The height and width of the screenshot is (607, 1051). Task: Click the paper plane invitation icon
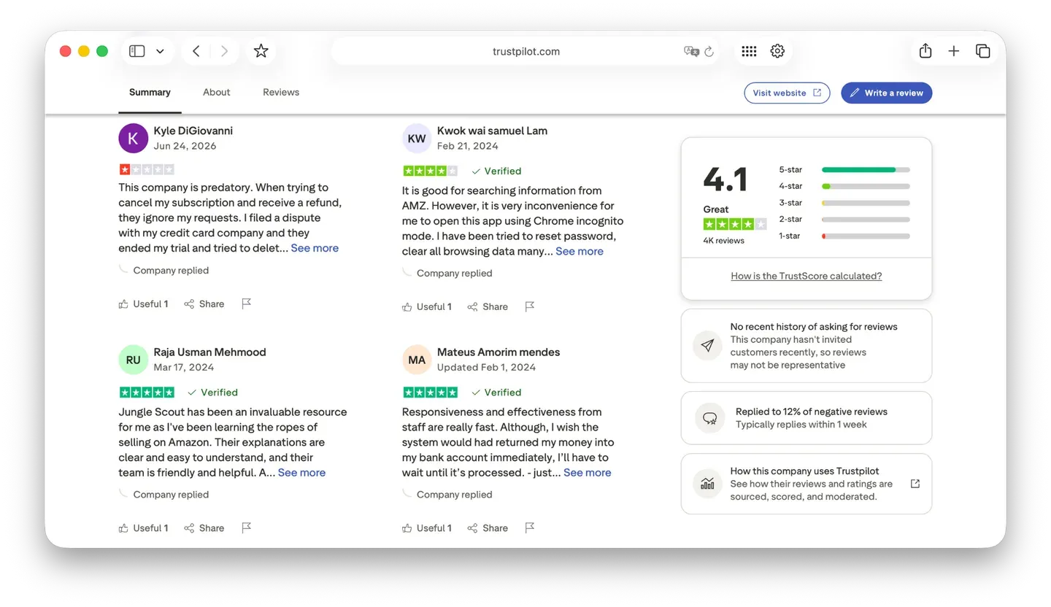tap(707, 345)
